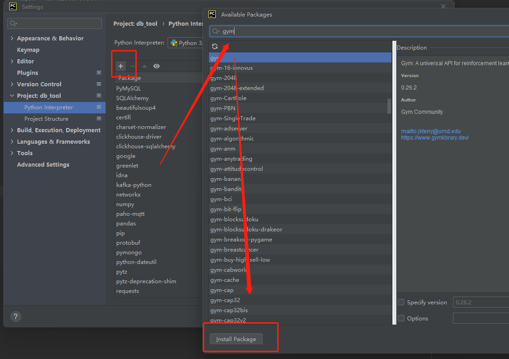Click the Project: db_tool breadcrumb
Image resolution: width=509 pixels, height=359 pixels.
coord(135,24)
